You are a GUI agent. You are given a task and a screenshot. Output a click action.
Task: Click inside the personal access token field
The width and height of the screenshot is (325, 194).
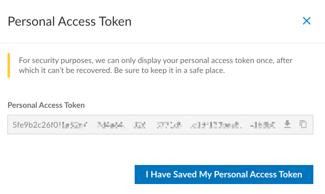pyautogui.click(x=141, y=124)
